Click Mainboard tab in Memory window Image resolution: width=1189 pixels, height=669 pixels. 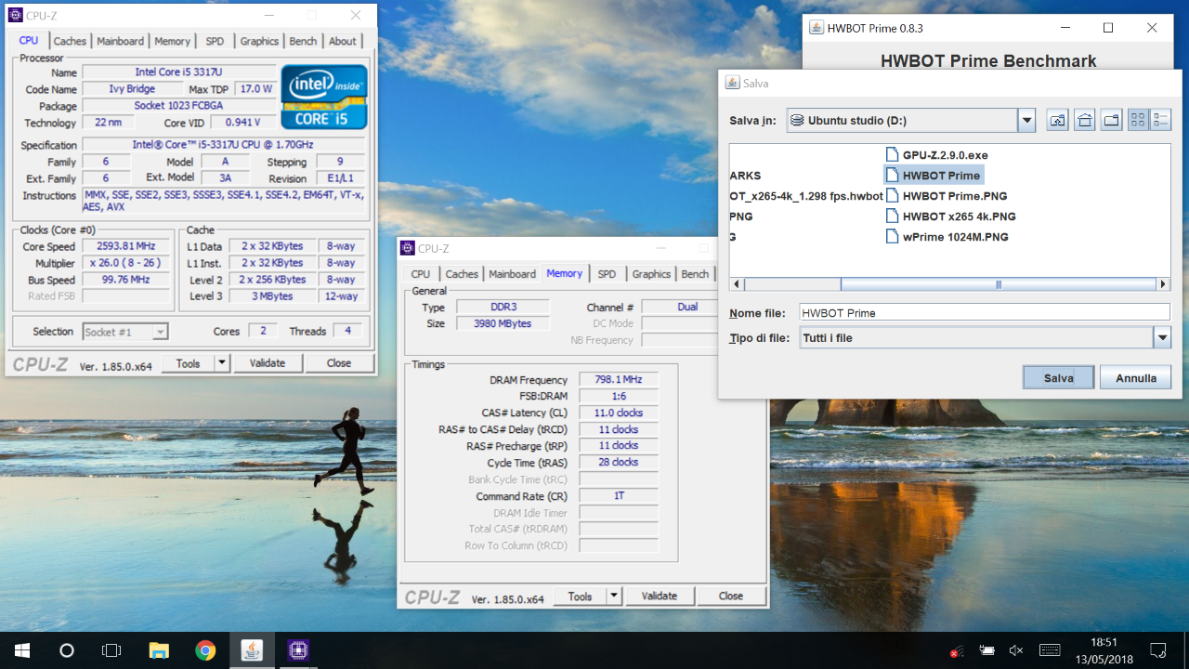tap(513, 274)
